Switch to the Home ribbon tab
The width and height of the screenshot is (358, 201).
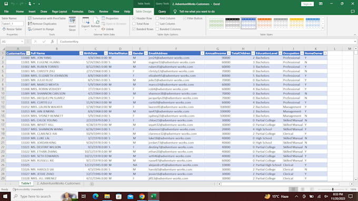[19, 12]
